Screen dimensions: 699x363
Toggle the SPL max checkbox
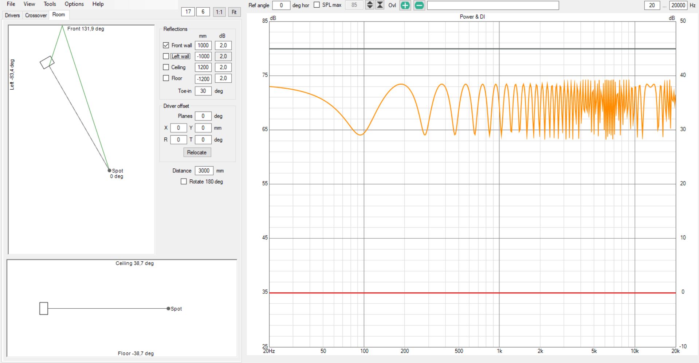click(317, 5)
